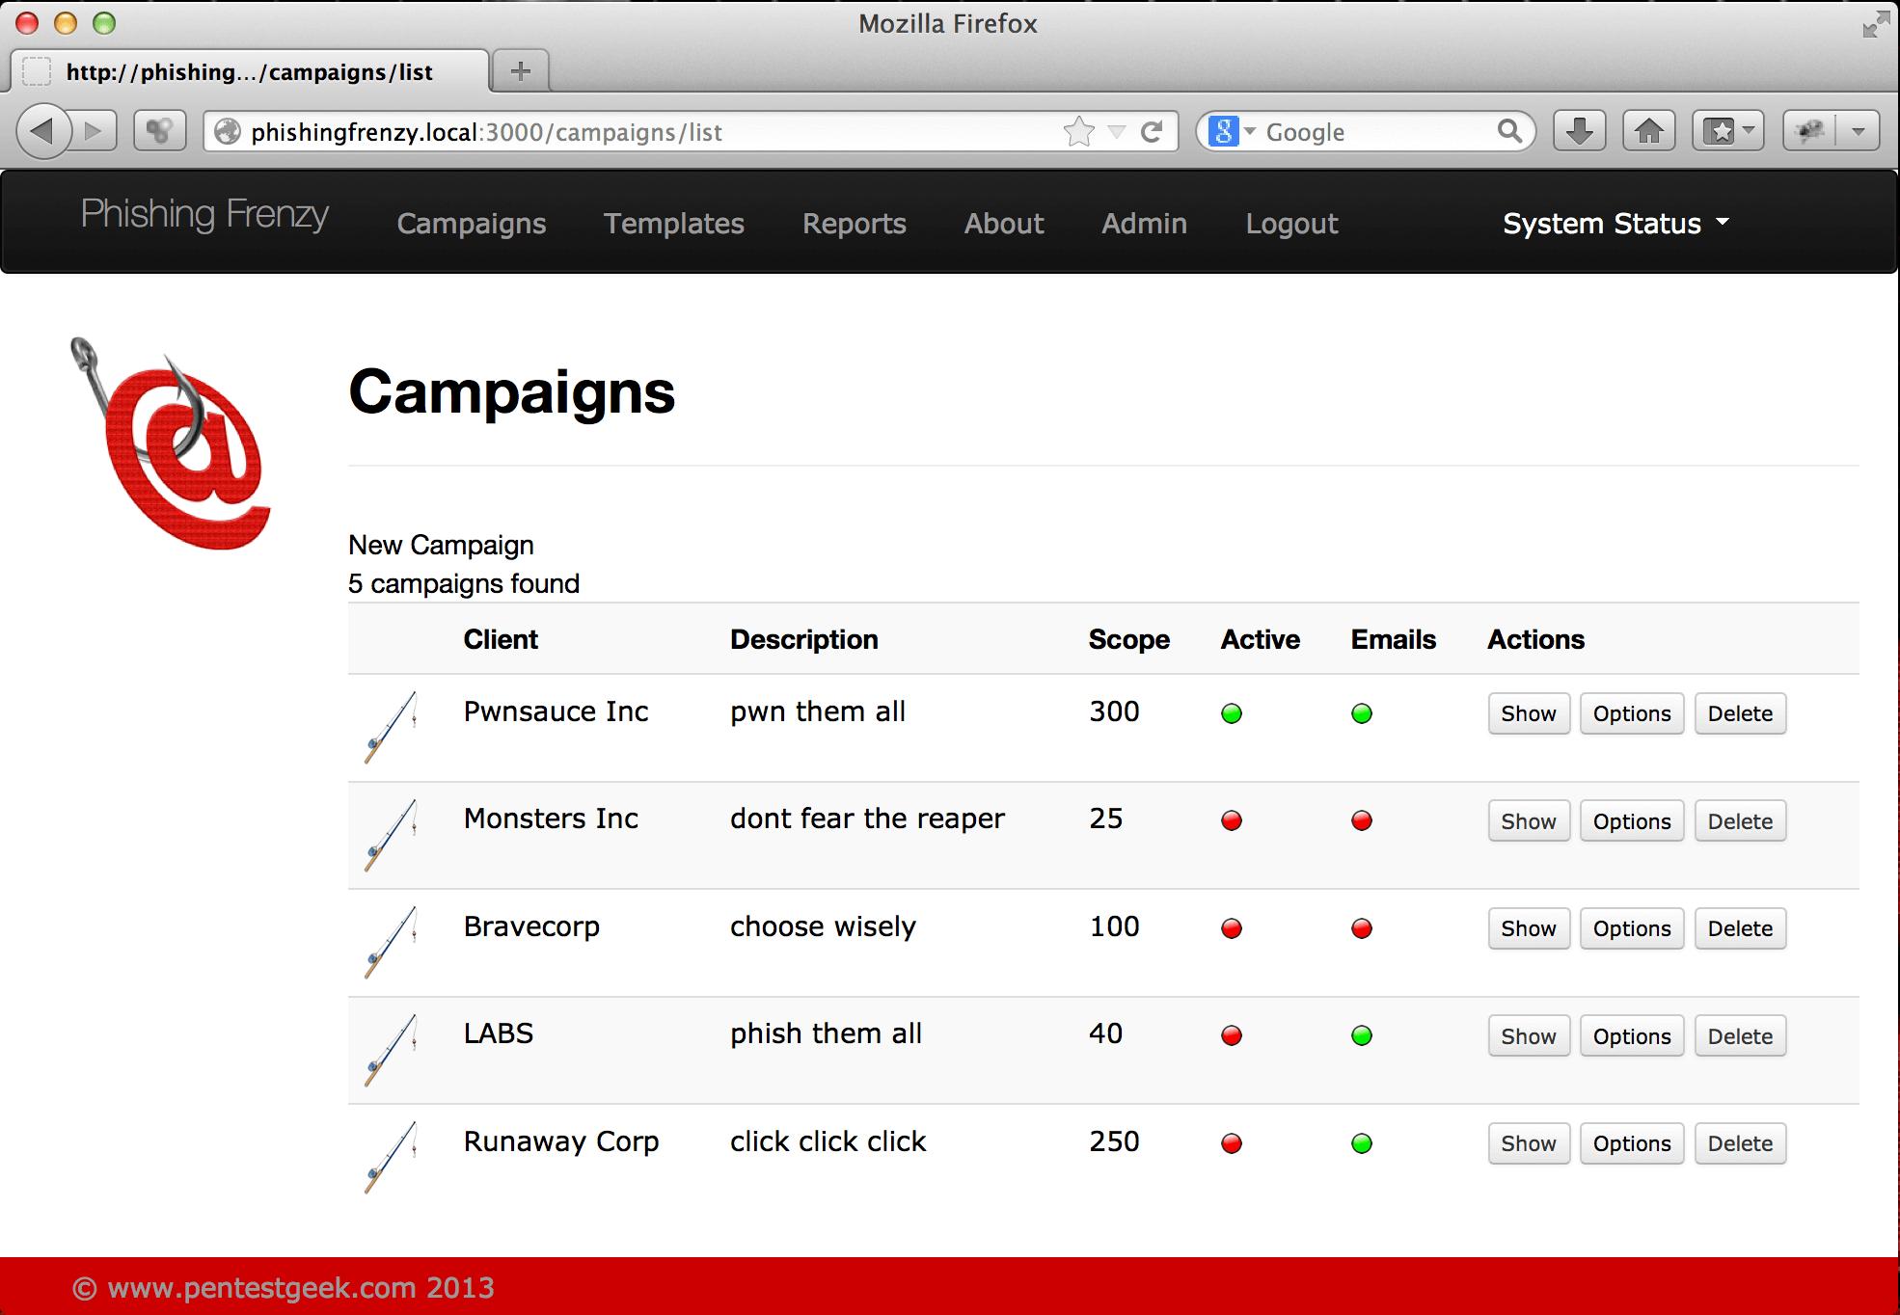This screenshot has width=1900, height=1315.
Task: Click the Firefox home toolbar icon
Action: [x=1649, y=131]
